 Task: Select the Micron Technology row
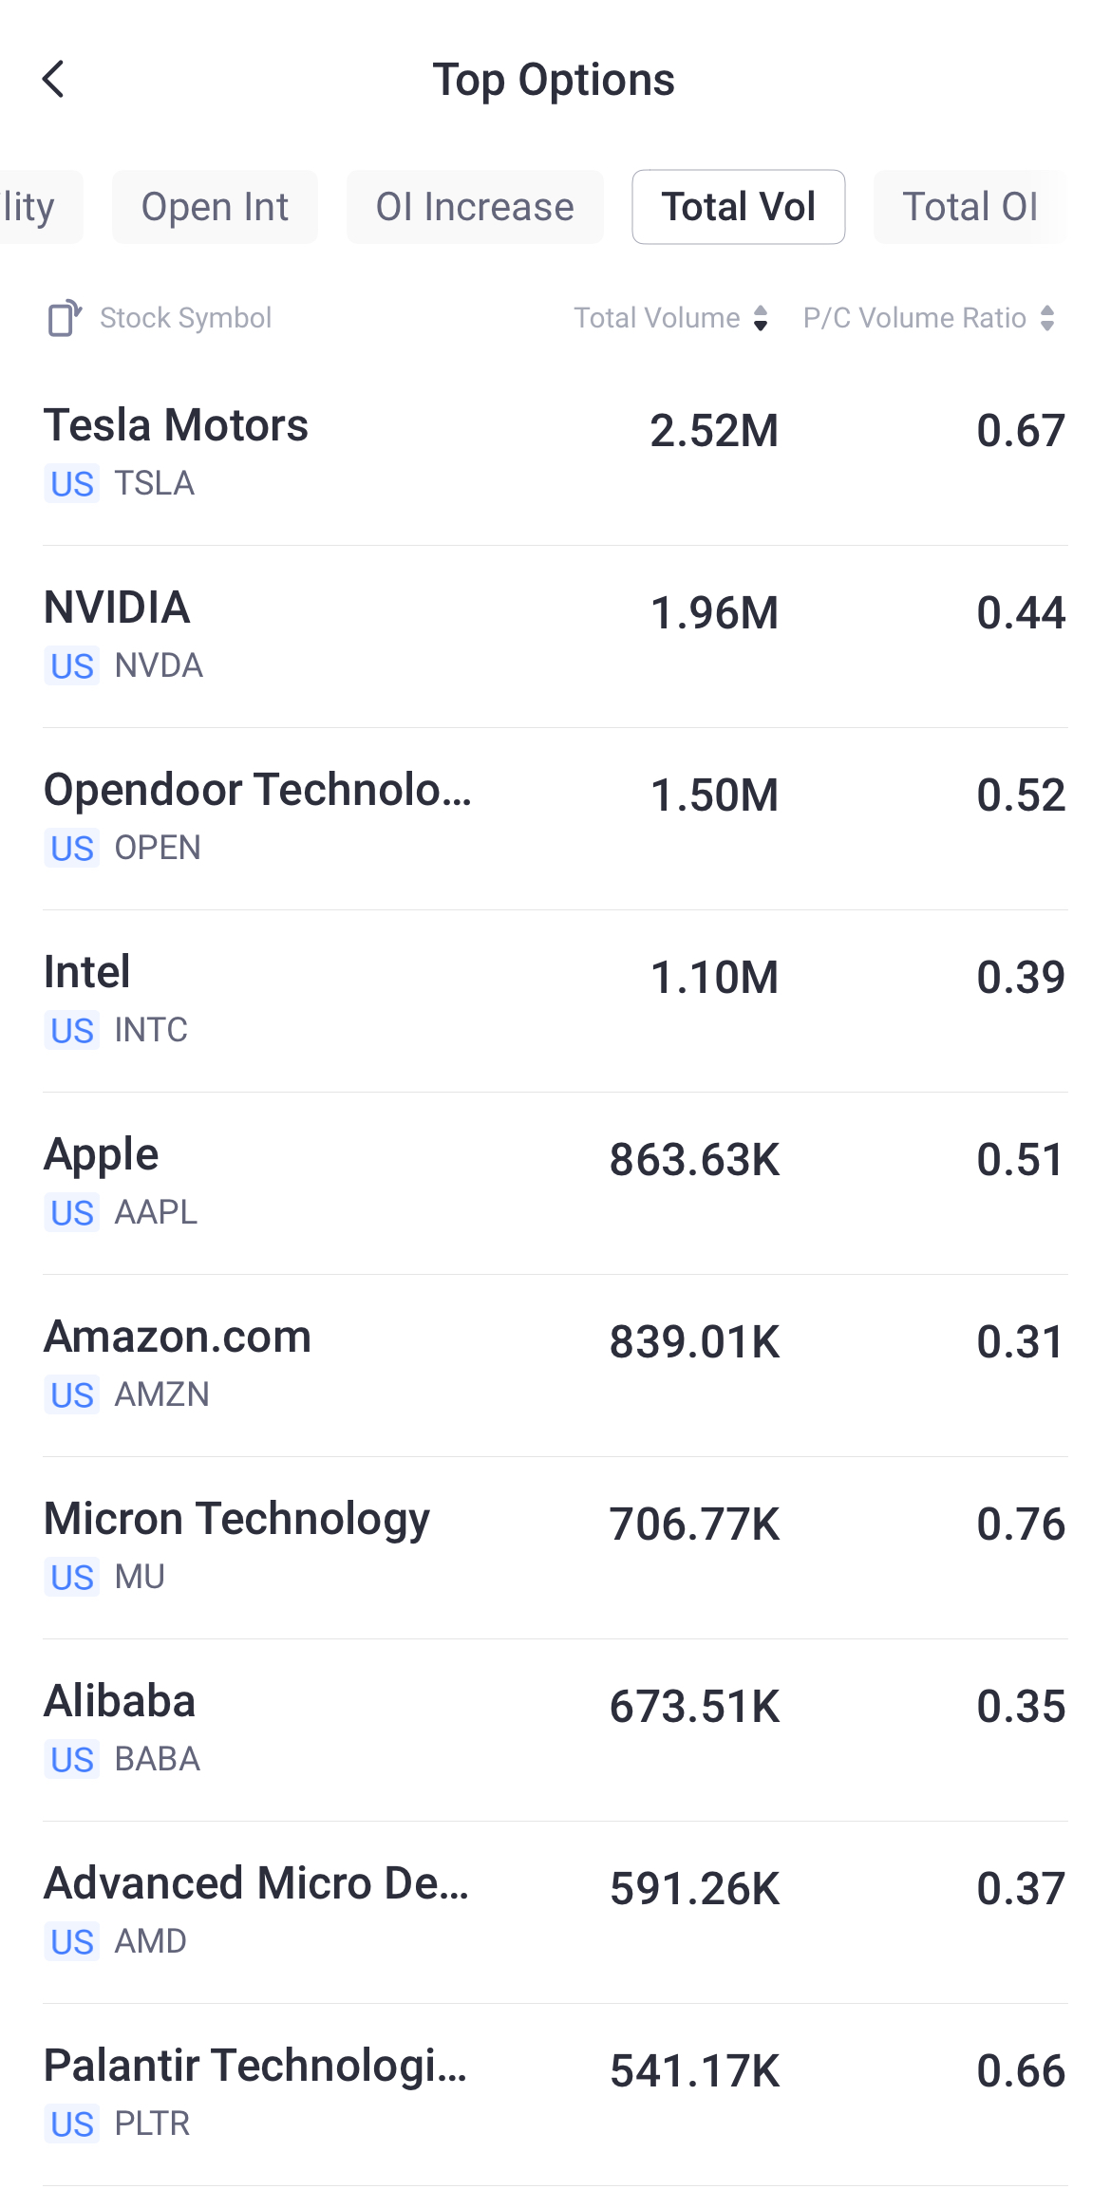(555, 1546)
